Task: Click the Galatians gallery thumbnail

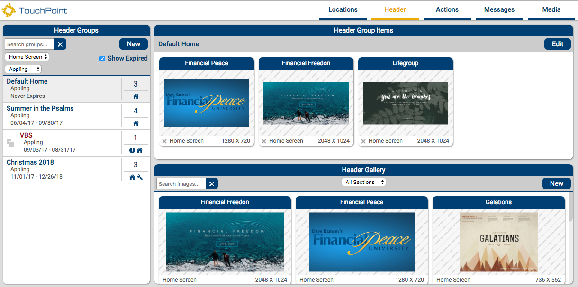Action: click(x=499, y=242)
